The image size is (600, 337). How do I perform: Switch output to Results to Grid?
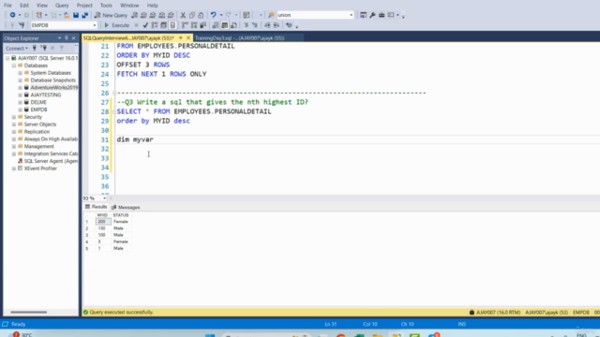tap(225, 25)
